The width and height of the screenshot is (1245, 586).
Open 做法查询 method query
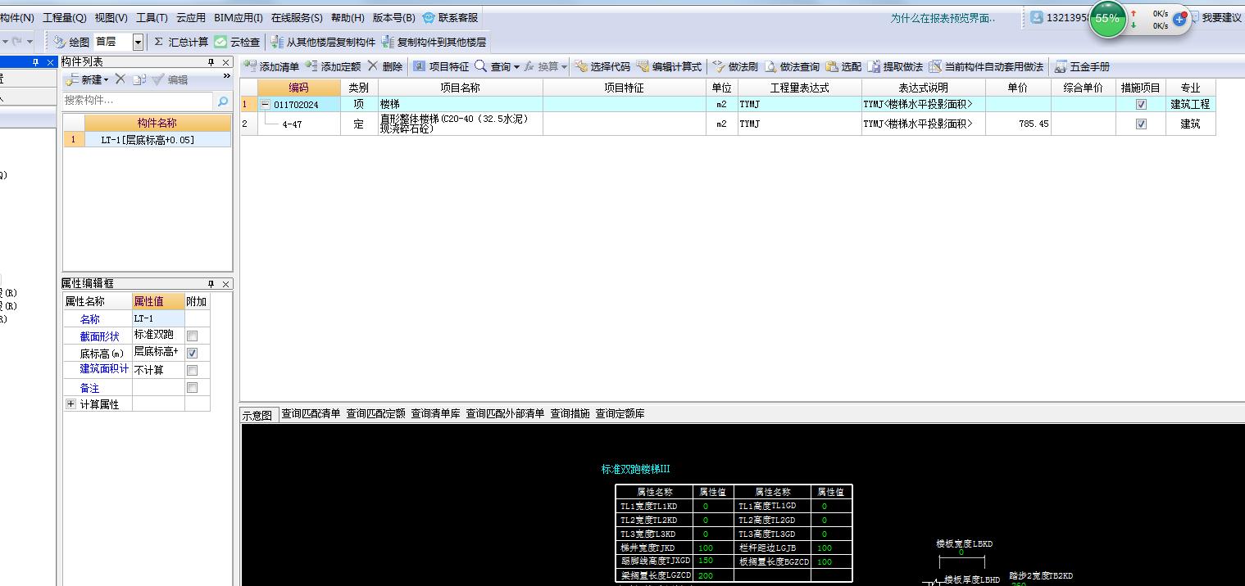coord(792,66)
